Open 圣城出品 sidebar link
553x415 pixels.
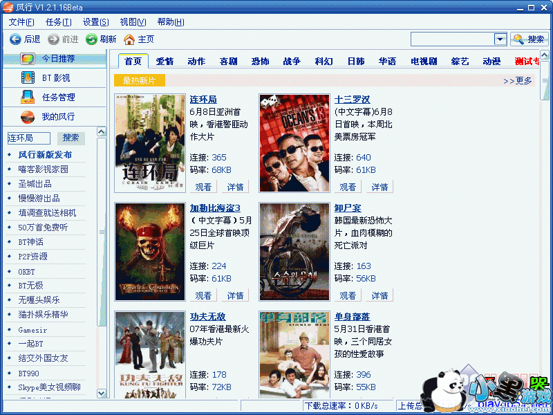point(35,184)
